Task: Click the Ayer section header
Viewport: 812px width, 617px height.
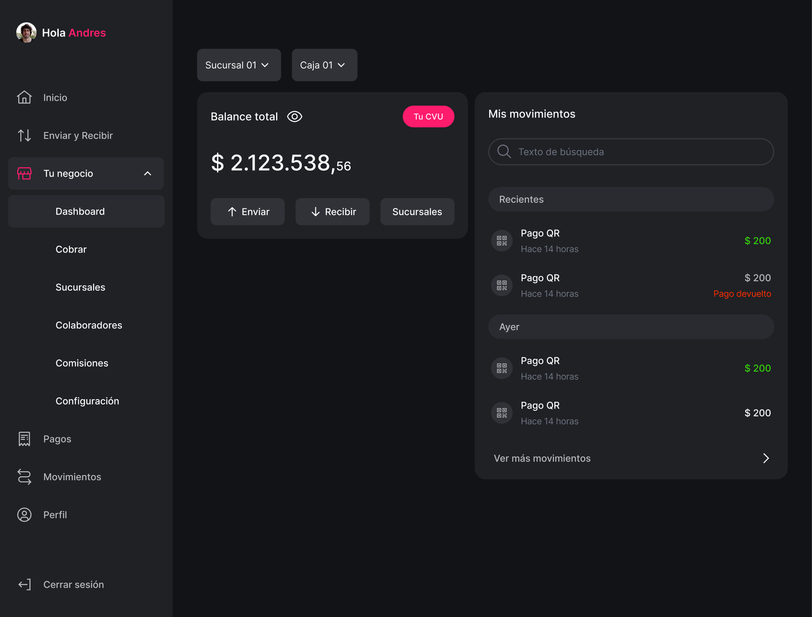Action: (x=631, y=327)
